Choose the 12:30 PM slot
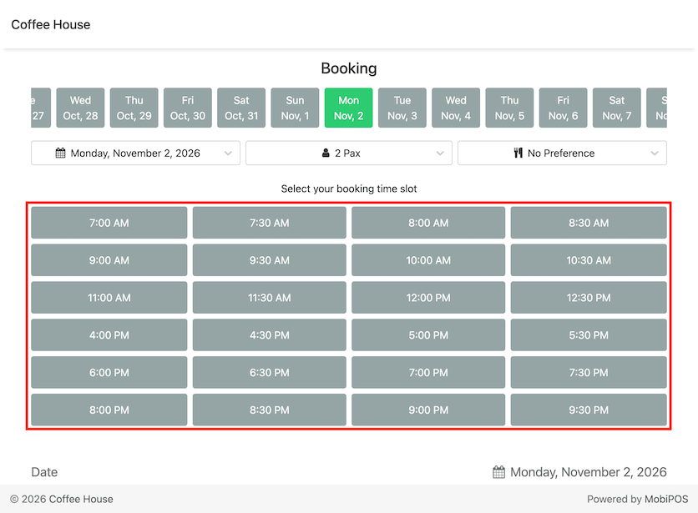 [x=589, y=298]
